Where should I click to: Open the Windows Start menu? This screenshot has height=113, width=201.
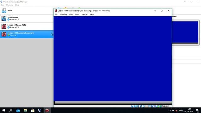coord(3,110)
